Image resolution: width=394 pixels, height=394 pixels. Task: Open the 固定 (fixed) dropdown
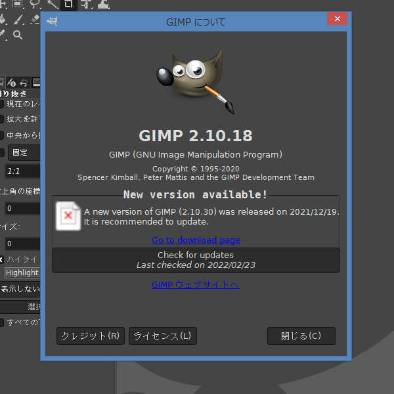coord(24,152)
